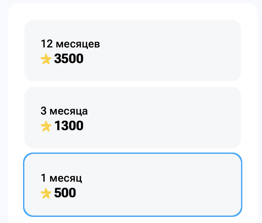262x223 pixels.
Task: Click the 1300 price value
Action: [x=69, y=126]
